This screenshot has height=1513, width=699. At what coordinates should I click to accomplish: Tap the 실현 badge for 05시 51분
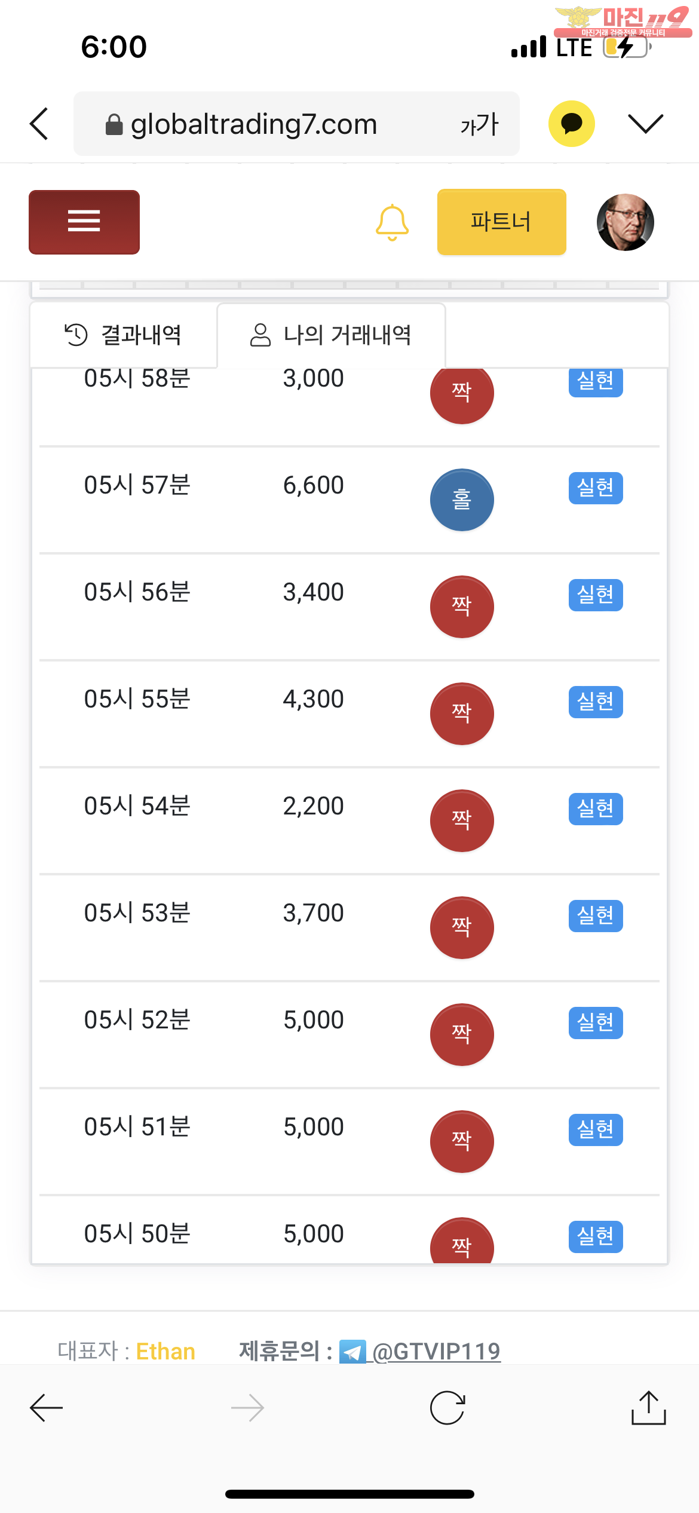point(595,1129)
